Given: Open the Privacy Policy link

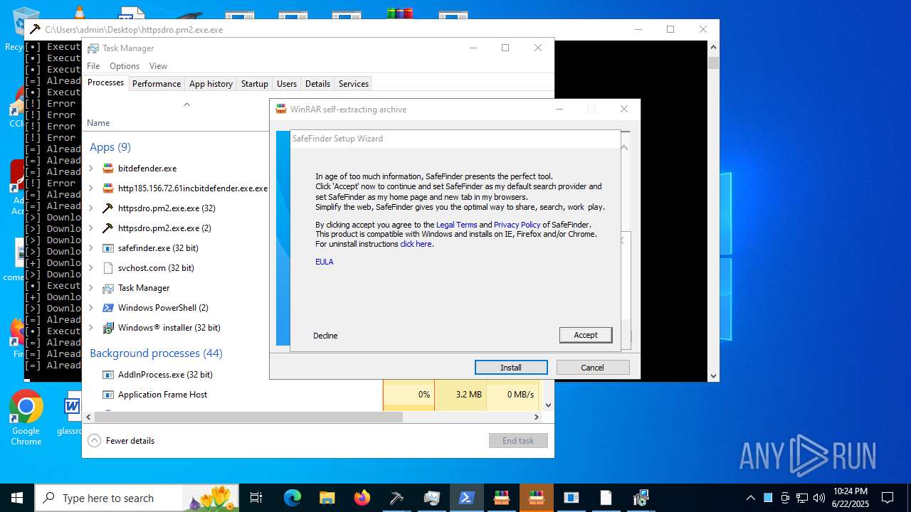Looking at the screenshot, I should [x=517, y=225].
